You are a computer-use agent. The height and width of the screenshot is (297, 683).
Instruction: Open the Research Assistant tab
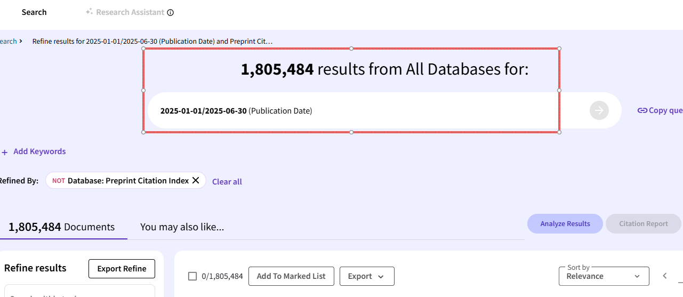pyautogui.click(x=130, y=12)
